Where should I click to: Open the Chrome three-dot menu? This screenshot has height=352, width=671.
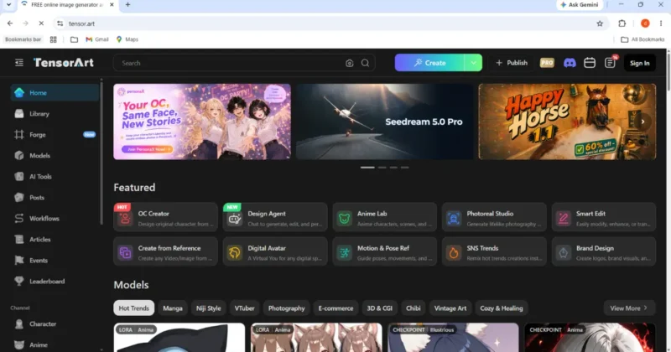tap(661, 23)
